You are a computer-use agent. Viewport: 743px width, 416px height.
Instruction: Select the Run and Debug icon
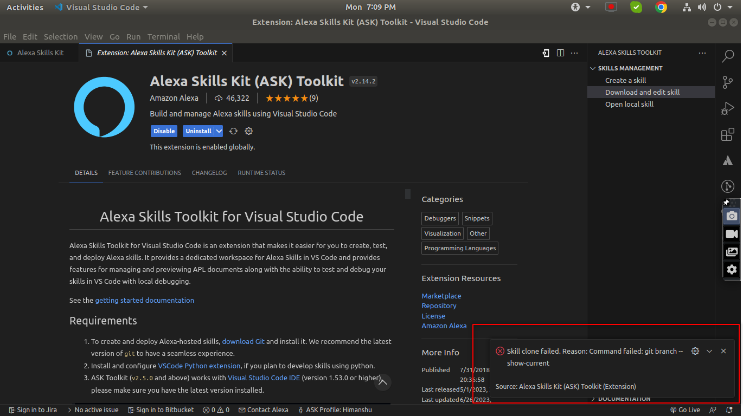[x=728, y=108]
